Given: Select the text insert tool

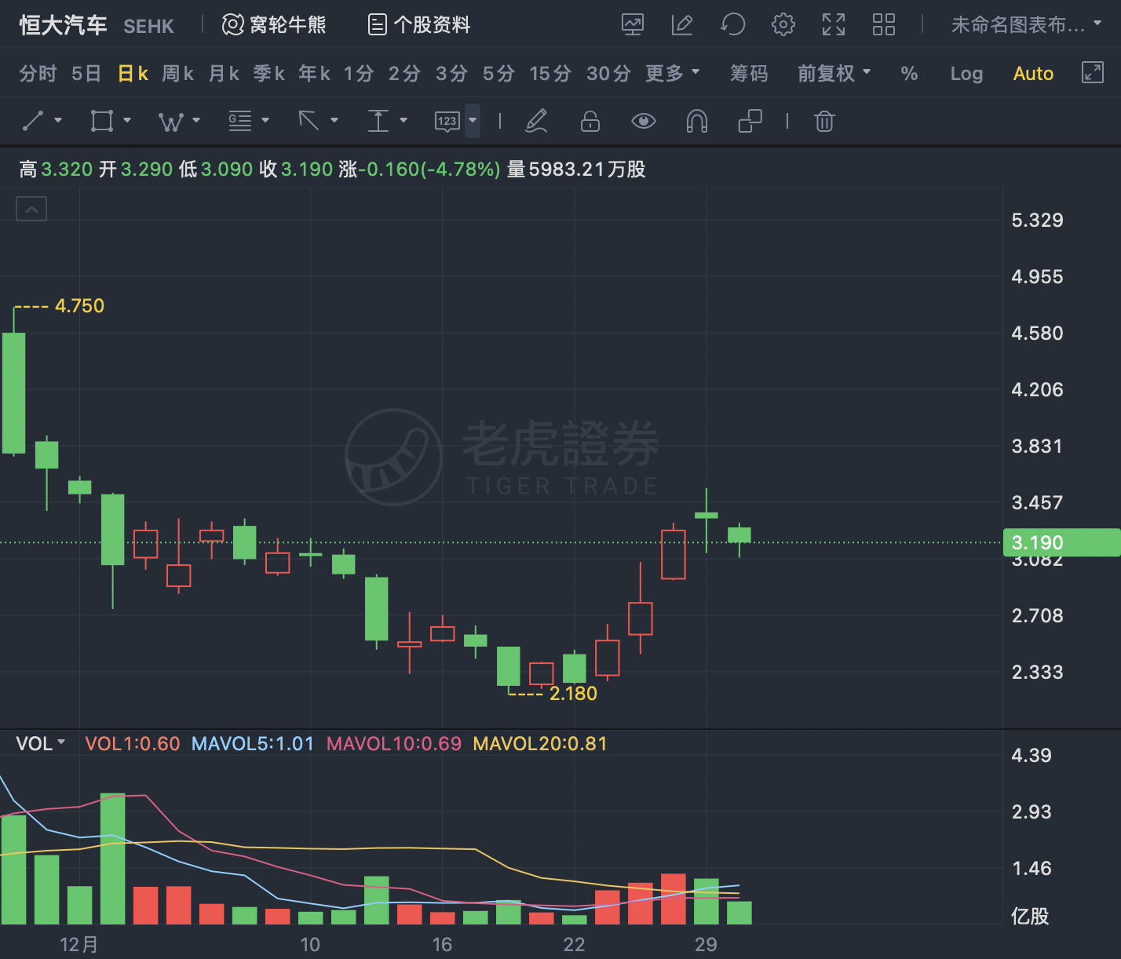Looking at the screenshot, I should pyautogui.click(x=378, y=121).
